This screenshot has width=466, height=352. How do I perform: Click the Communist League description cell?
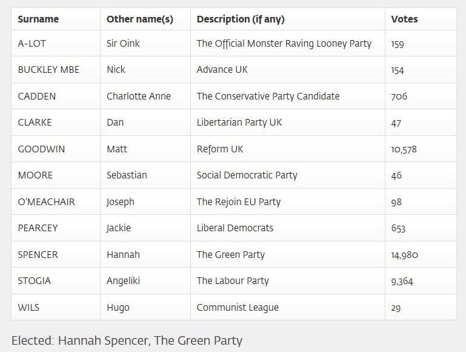coord(238,307)
